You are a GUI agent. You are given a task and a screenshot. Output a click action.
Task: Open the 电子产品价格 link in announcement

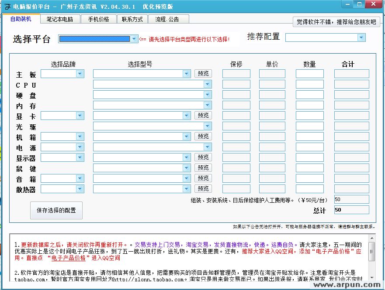pyautogui.click(x=69, y=258)
